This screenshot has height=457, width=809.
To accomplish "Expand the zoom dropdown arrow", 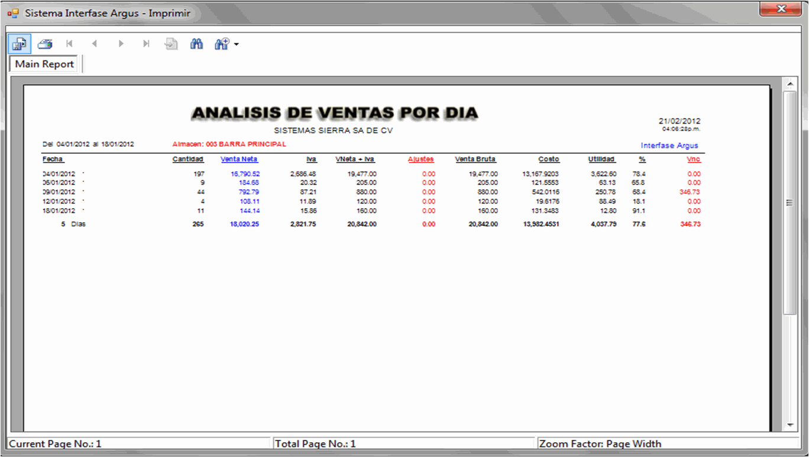I will [237, 44].
